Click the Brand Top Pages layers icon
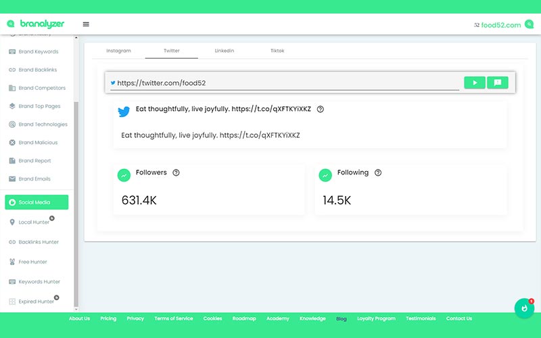The image size is (541, 338). pos(12,106)
